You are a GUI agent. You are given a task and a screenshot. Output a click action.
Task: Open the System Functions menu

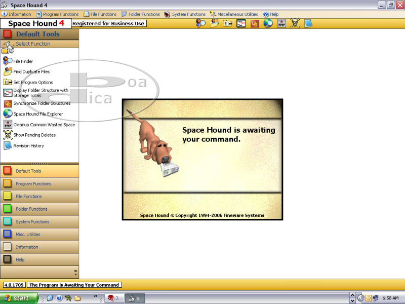185,14
